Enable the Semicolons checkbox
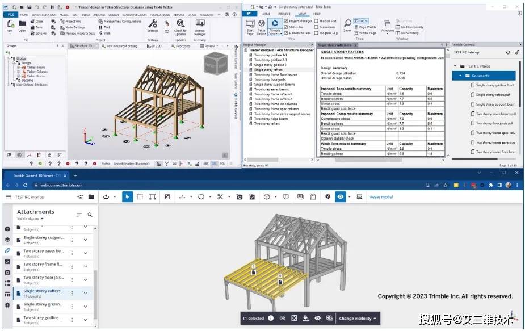The image size is (525, 331). 316,27
